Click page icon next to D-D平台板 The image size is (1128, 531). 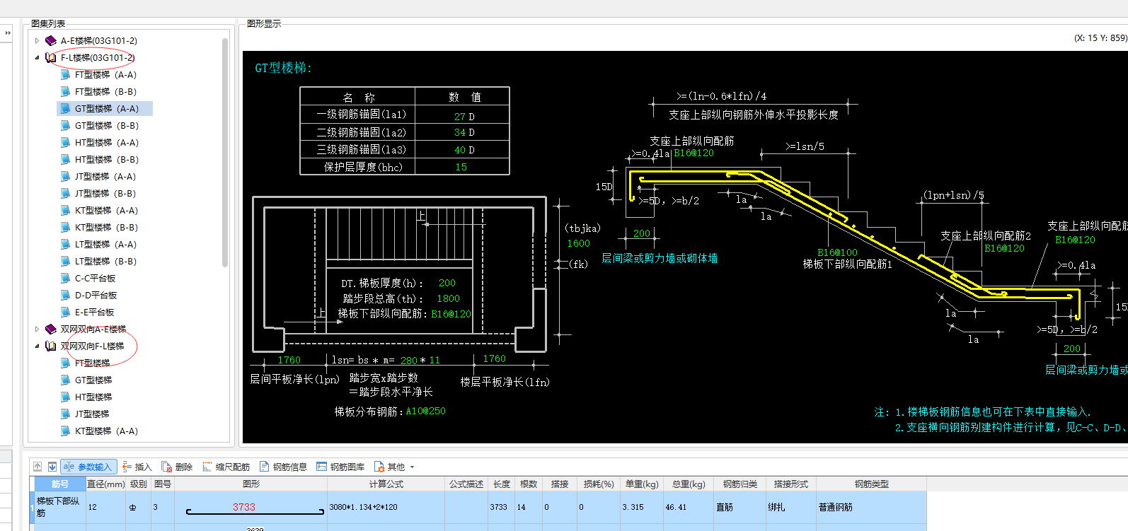[x=65, y=296]
